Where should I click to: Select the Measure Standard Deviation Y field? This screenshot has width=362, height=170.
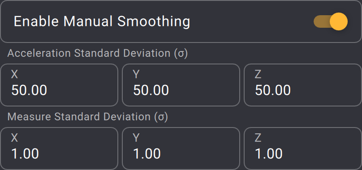tap(181, 149)
